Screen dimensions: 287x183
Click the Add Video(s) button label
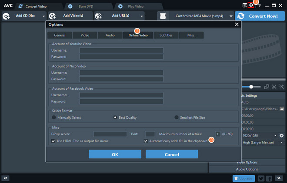point(73,16)
